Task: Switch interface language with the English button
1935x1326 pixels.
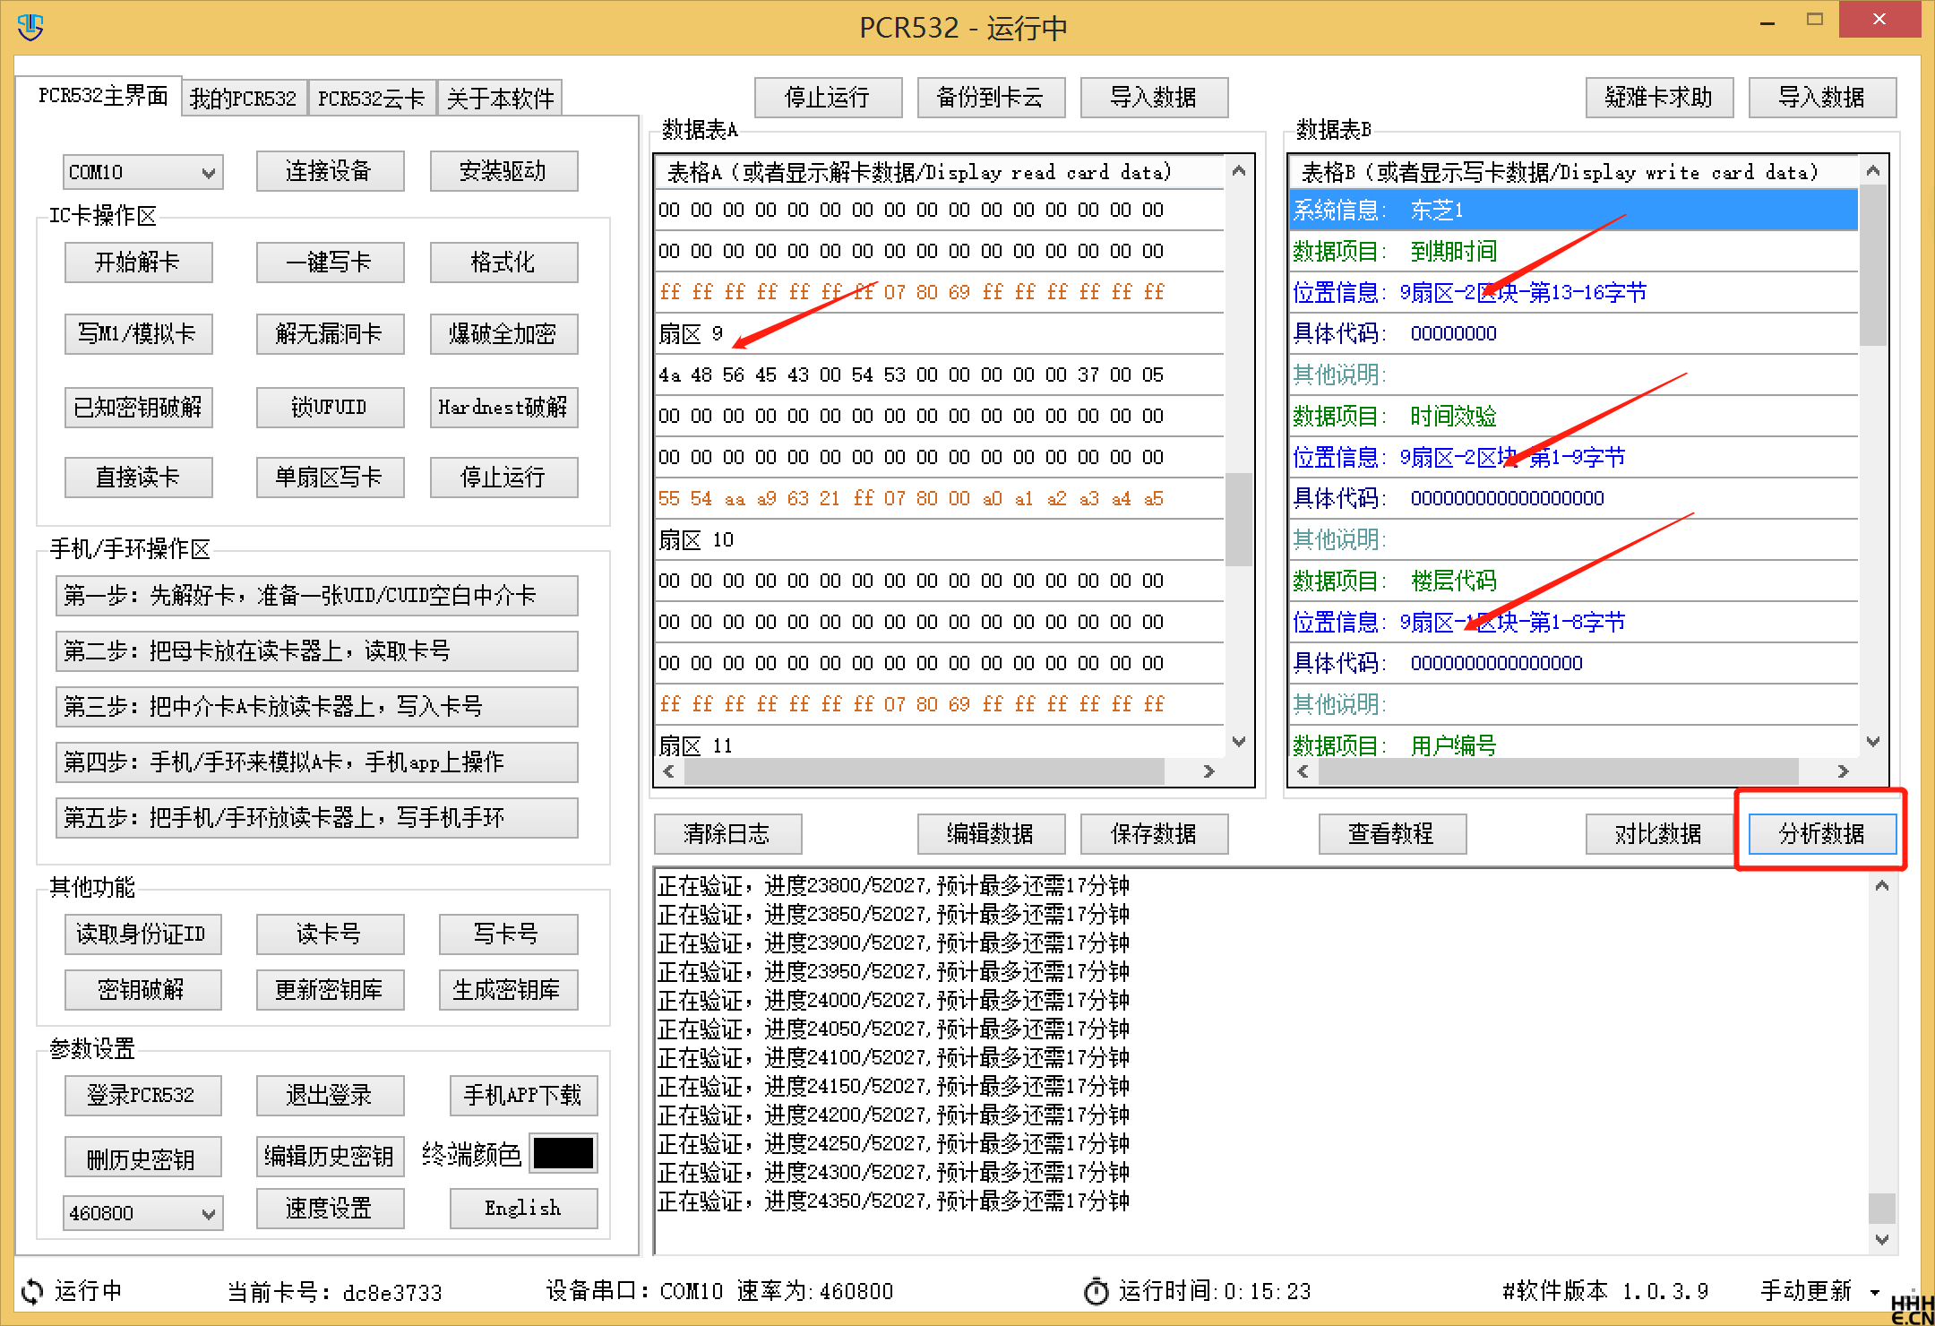Action: [522, 1208]
